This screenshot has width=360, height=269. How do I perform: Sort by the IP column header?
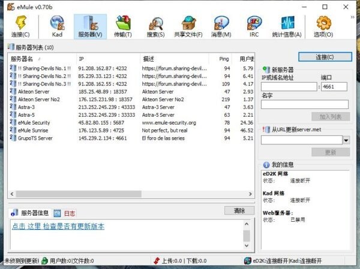[108, 59]
